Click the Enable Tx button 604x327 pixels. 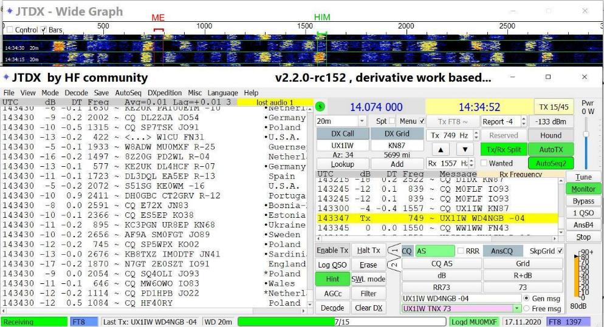tap(332, 251)
